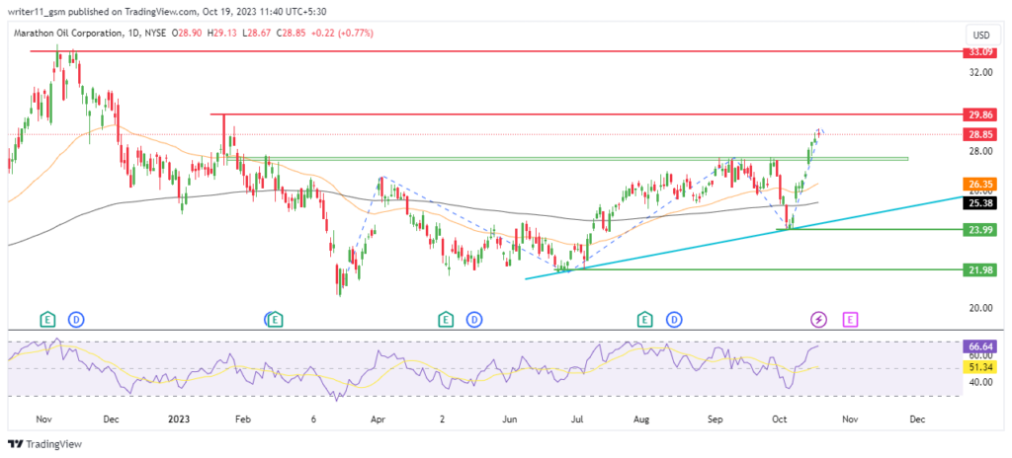Click the orange 26.35 moving average label
This screenshot has width=1012, height=458.
[978, 184]
